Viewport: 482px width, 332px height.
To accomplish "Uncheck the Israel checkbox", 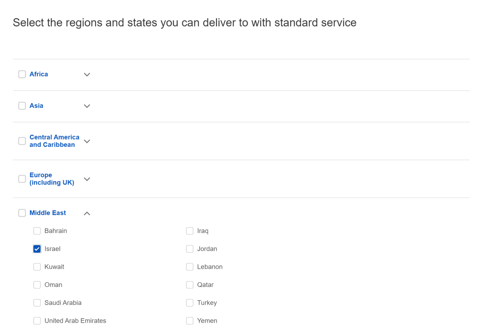I will tap(37, 249).
